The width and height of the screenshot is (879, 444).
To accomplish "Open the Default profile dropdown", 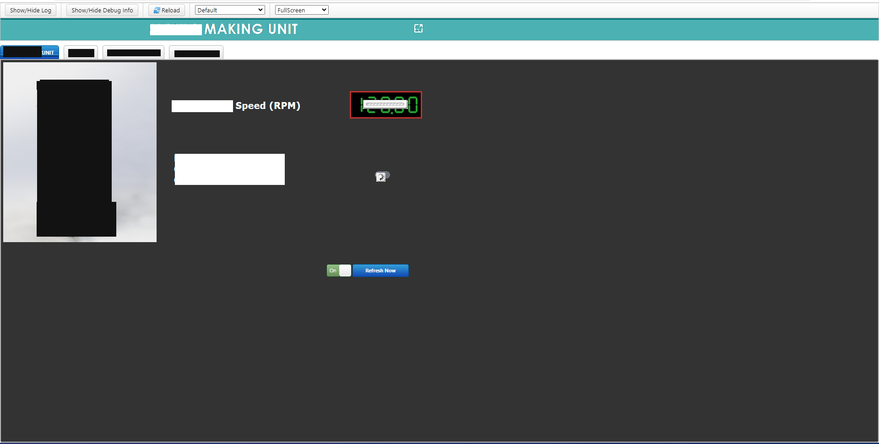I will (x=230, y=10).
